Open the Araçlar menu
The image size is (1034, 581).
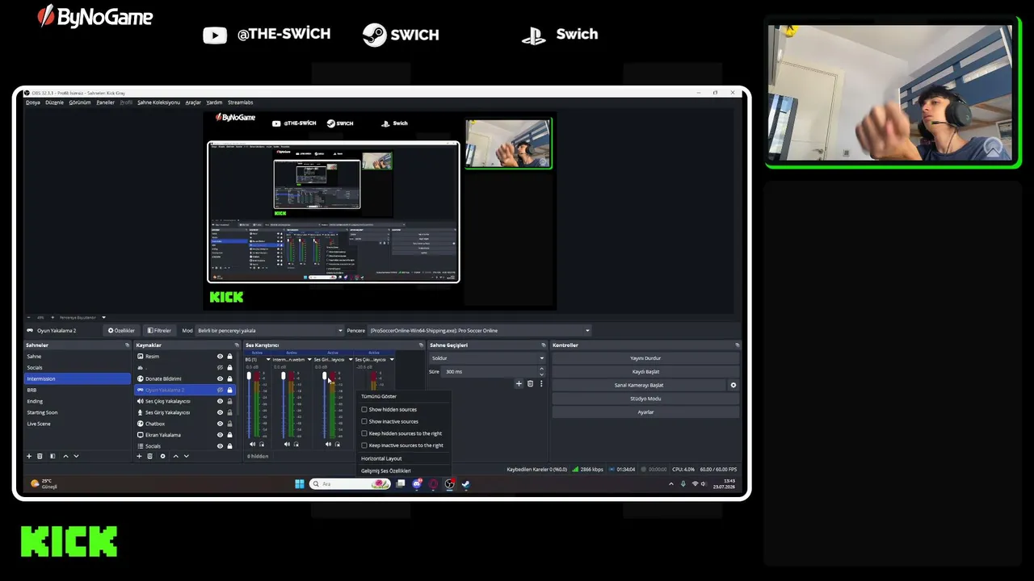[x=193, y=102]
